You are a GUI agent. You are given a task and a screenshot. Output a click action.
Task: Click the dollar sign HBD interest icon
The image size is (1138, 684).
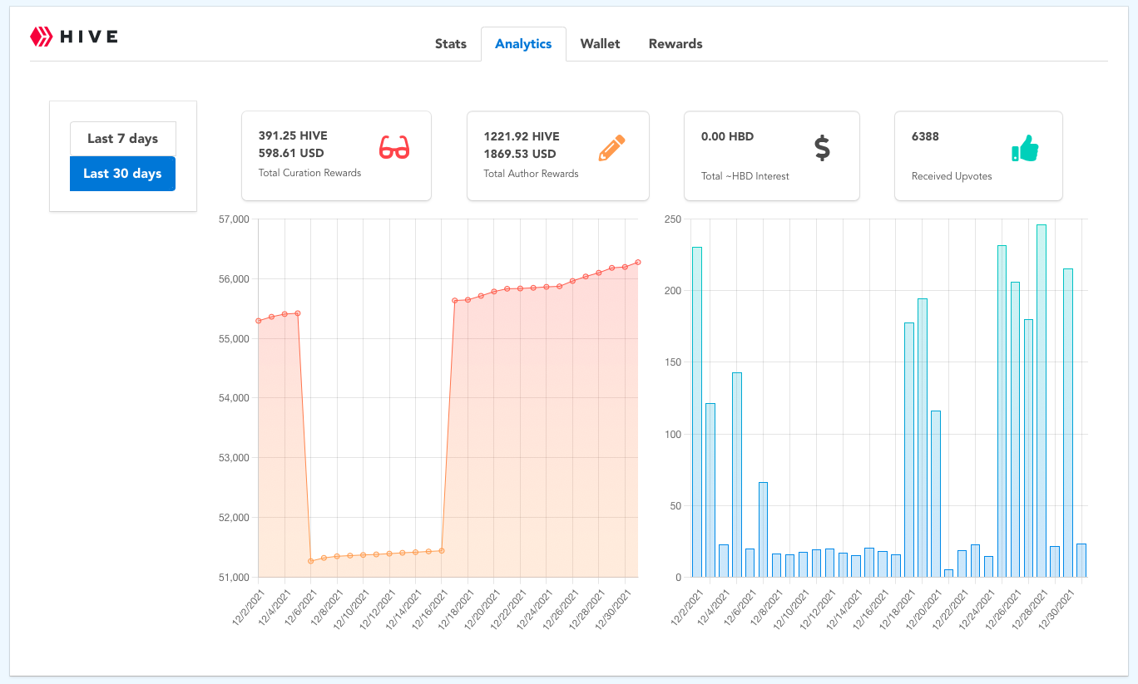coord(822,148)
